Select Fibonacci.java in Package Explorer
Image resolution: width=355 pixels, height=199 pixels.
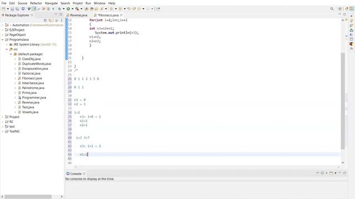[x=32, y=78]
